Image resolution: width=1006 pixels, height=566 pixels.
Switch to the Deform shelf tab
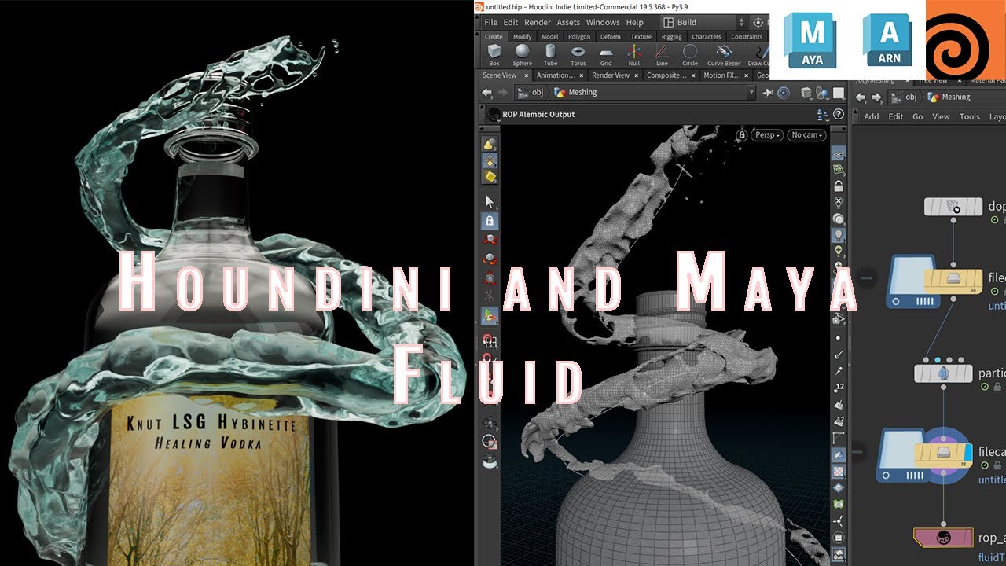pos(611,37)
